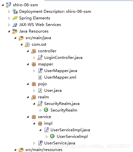Select the 'impl' package label

[x=48, y=123]
